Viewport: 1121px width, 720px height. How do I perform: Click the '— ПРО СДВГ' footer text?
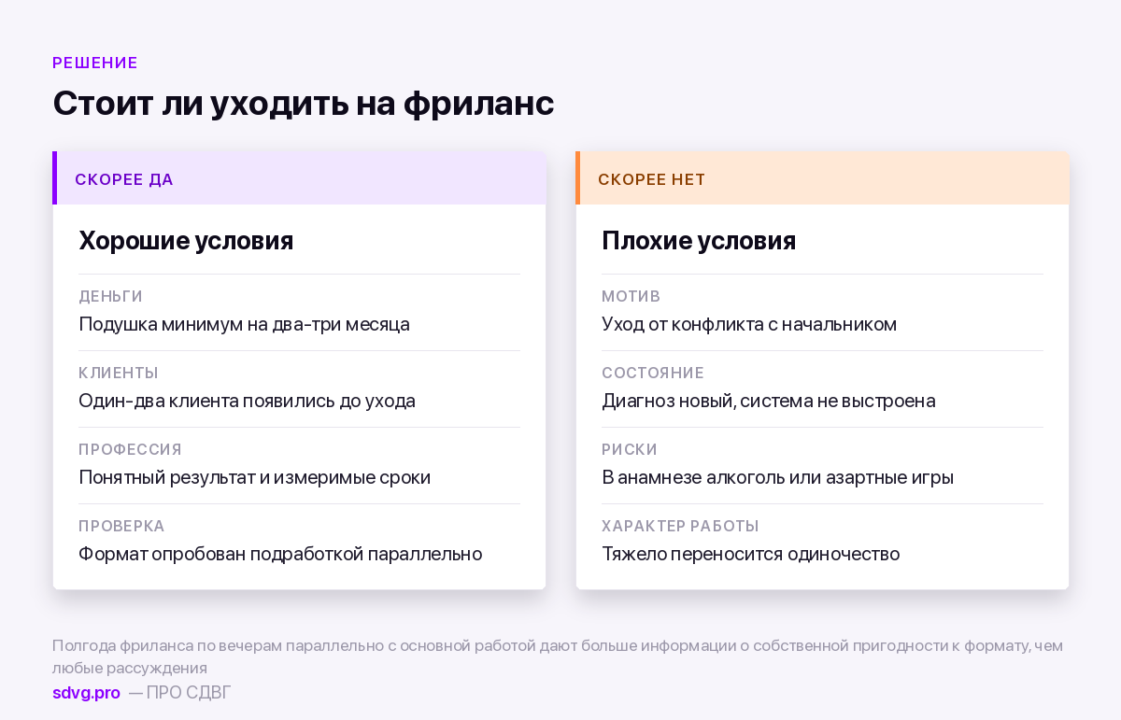[x=179, y=693]
